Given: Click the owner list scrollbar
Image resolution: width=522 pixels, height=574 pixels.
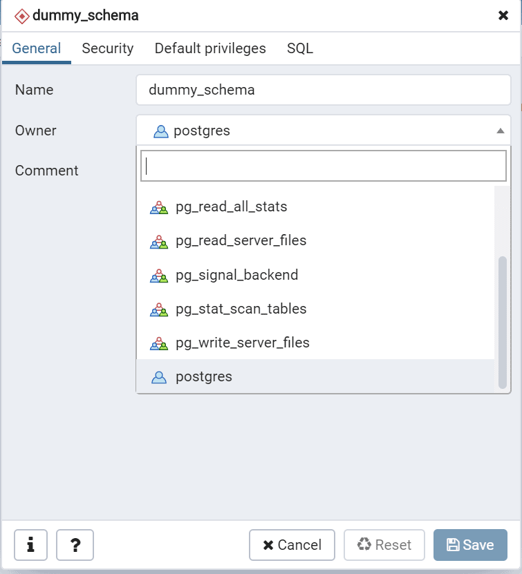Looking at the screenshot, I should coord(503,321).
